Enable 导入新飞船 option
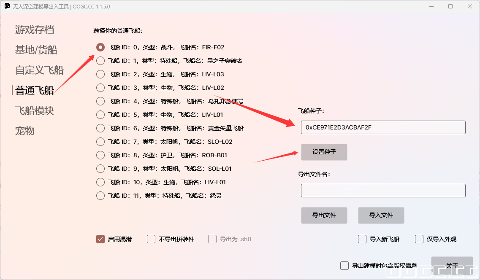Screen dimensions: 480x280 tap(362, 239)
